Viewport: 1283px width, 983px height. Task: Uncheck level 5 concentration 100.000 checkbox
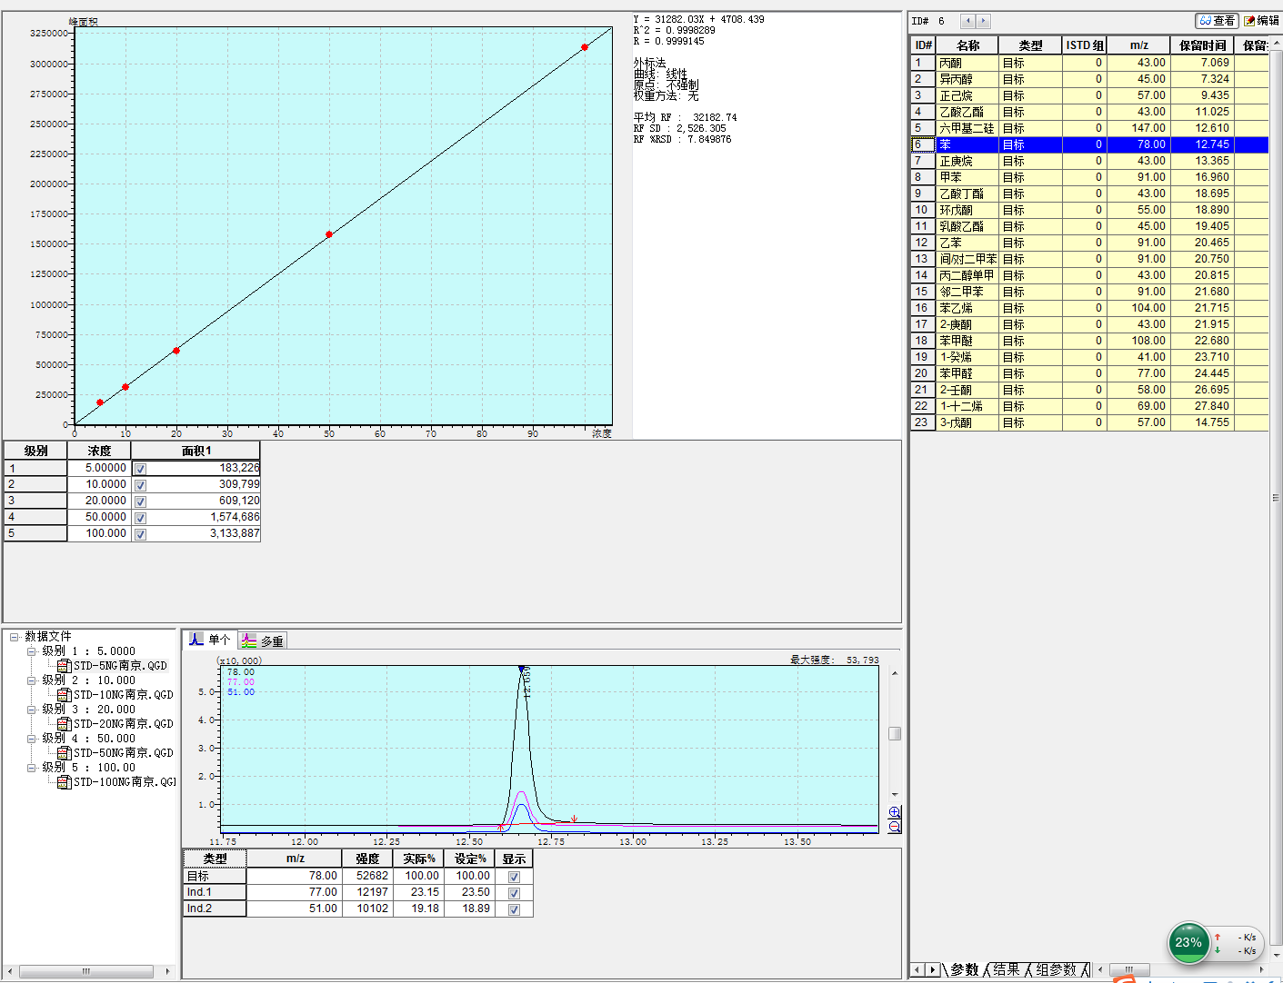pos(140,534)
